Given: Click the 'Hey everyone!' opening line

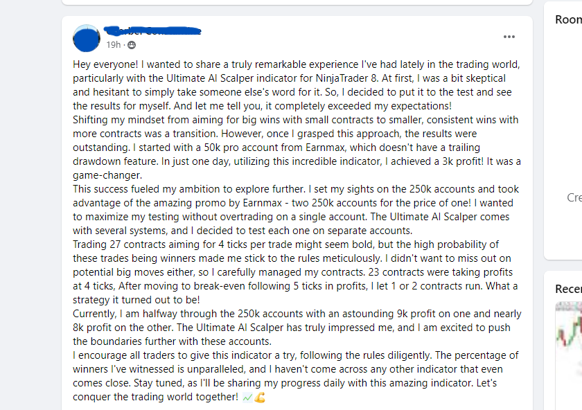Looking at the screenshot, I should click(x=105, y=64).
